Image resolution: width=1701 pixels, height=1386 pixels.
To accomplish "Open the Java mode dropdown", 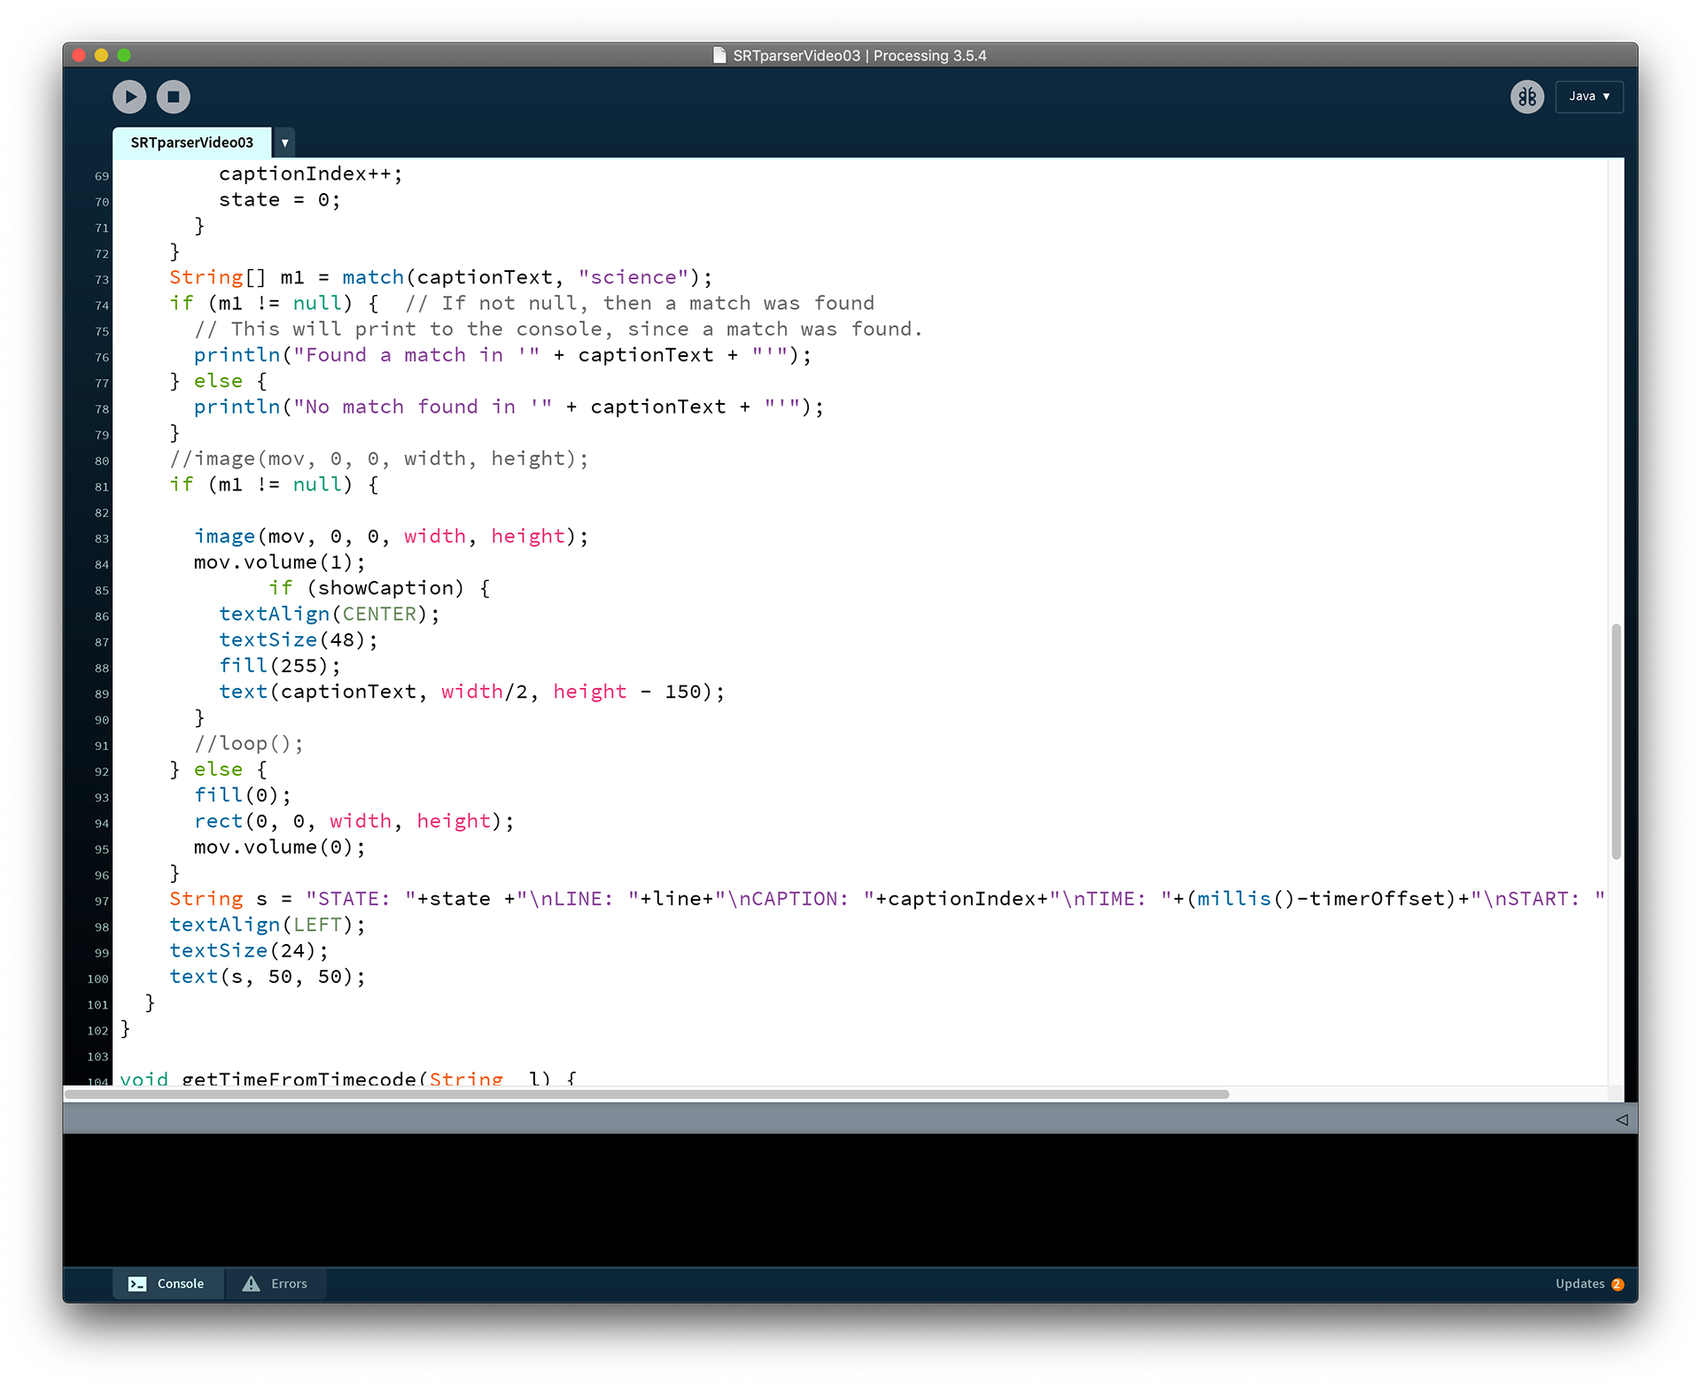I will coord(1588,97).
